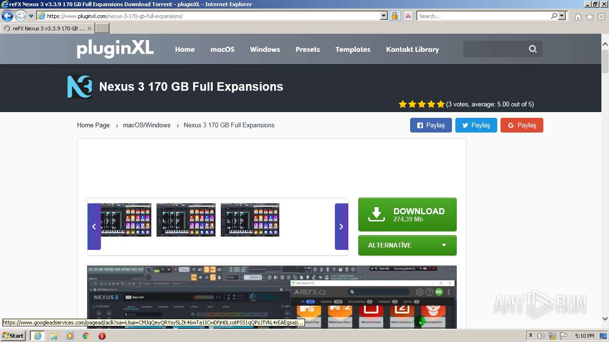Share on Google with Paylaş button

522,125
